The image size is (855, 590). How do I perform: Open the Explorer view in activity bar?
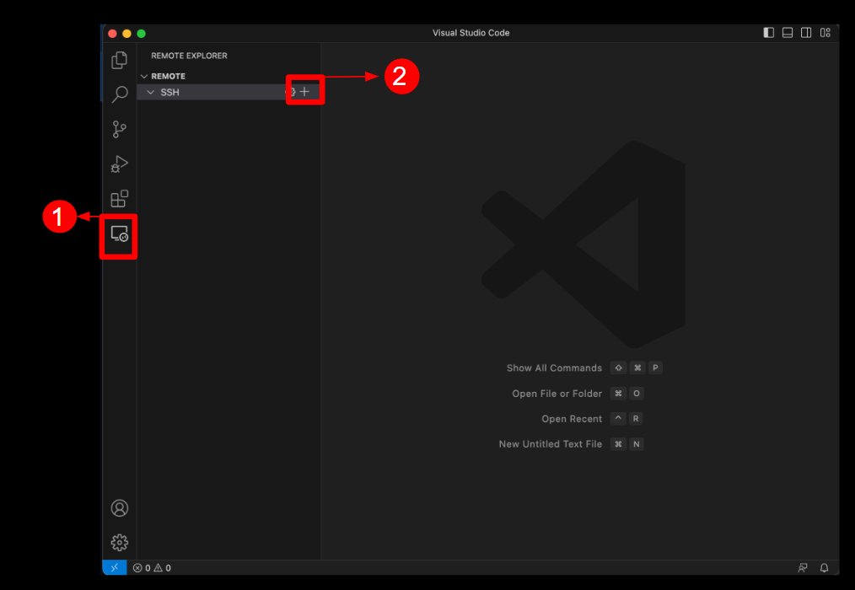[120, 60]
